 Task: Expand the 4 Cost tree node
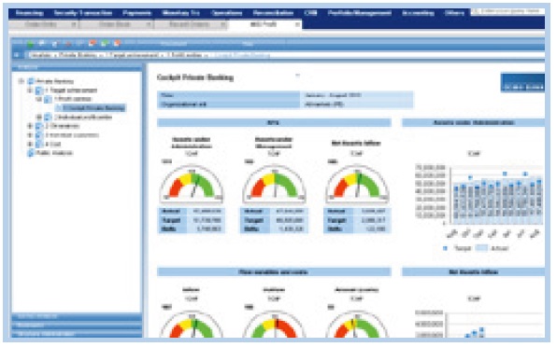tap(30, 145)
